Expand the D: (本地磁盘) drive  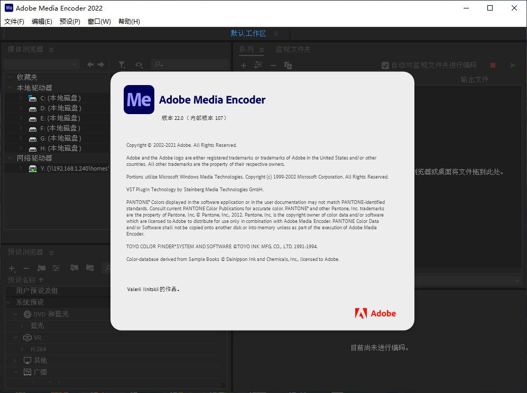21,108
